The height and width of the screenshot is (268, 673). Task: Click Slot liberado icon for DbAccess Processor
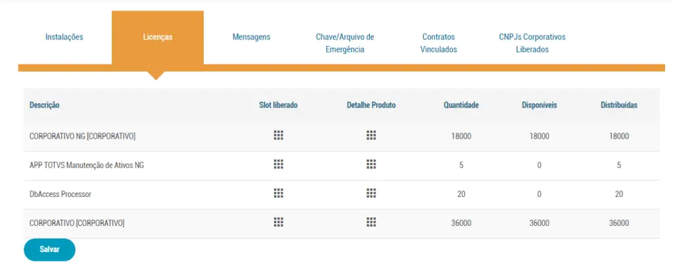pos(279,193)
